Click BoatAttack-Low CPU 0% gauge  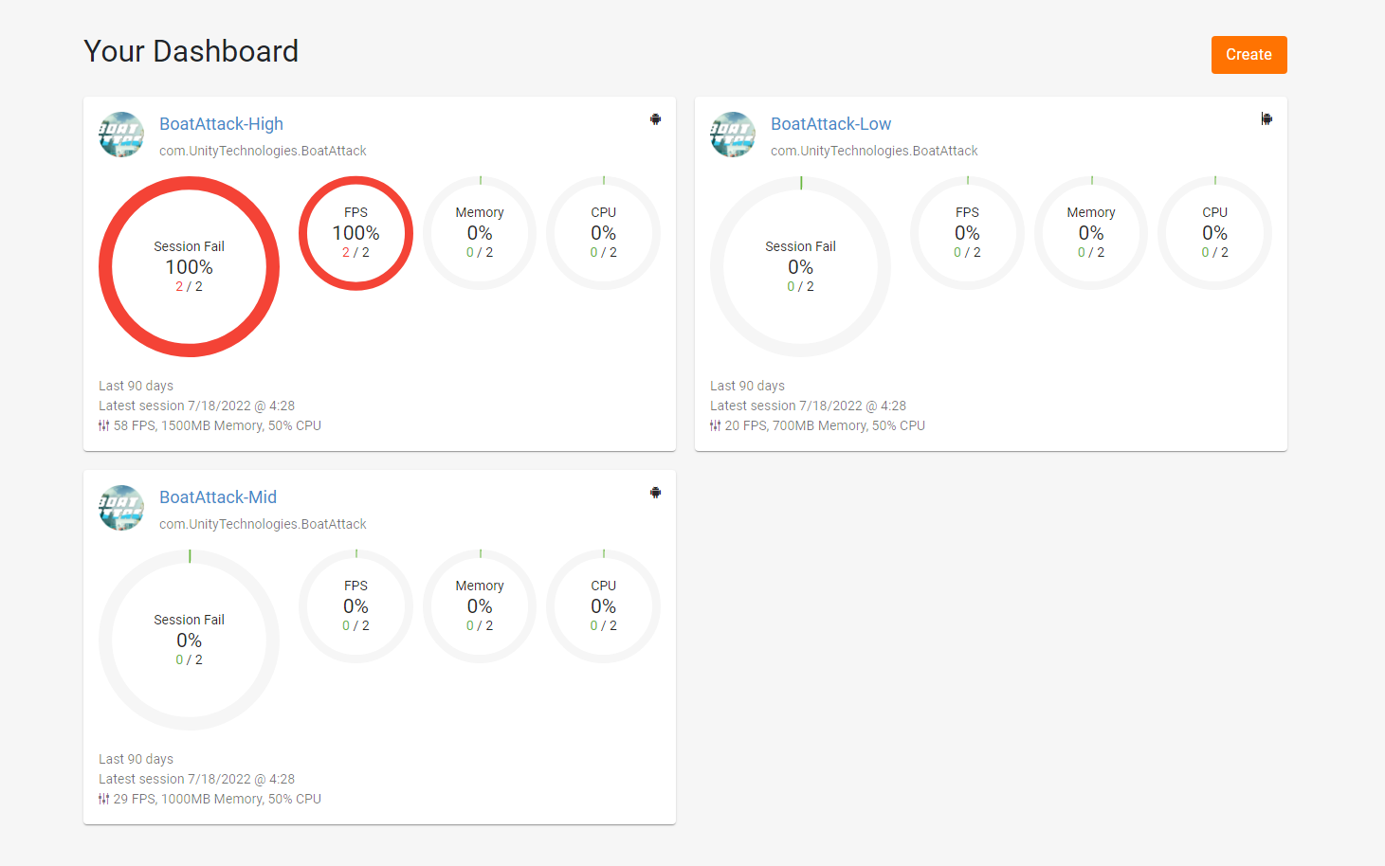[1214, 233]
